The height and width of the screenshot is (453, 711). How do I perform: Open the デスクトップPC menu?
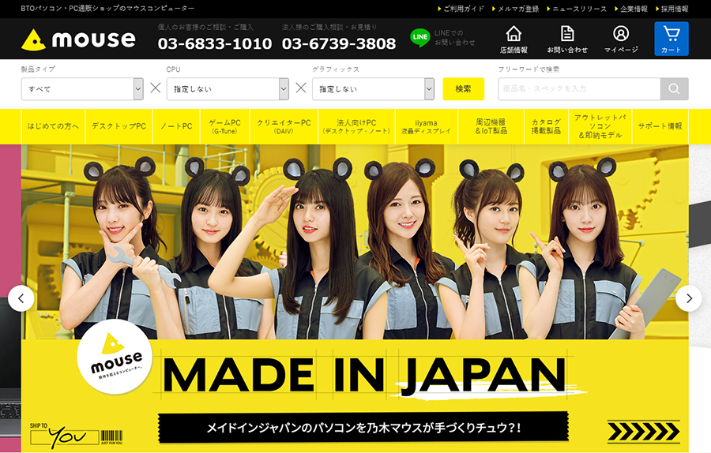click(118, 126)
